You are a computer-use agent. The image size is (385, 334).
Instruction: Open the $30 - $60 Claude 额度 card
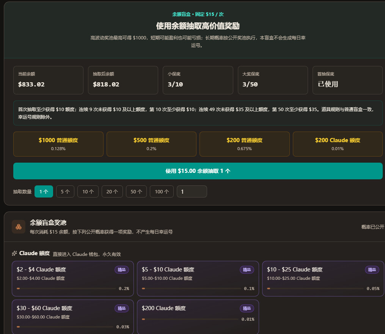[x=73, y=317]
